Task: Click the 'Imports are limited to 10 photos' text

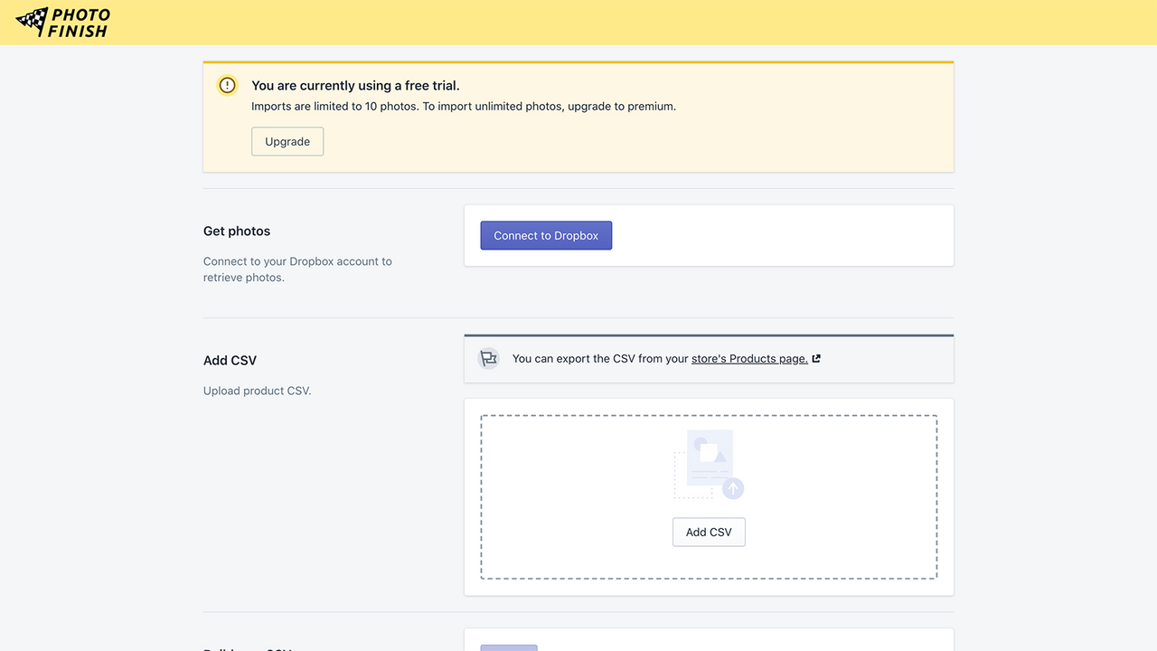Action: click(x=464, y=106)
